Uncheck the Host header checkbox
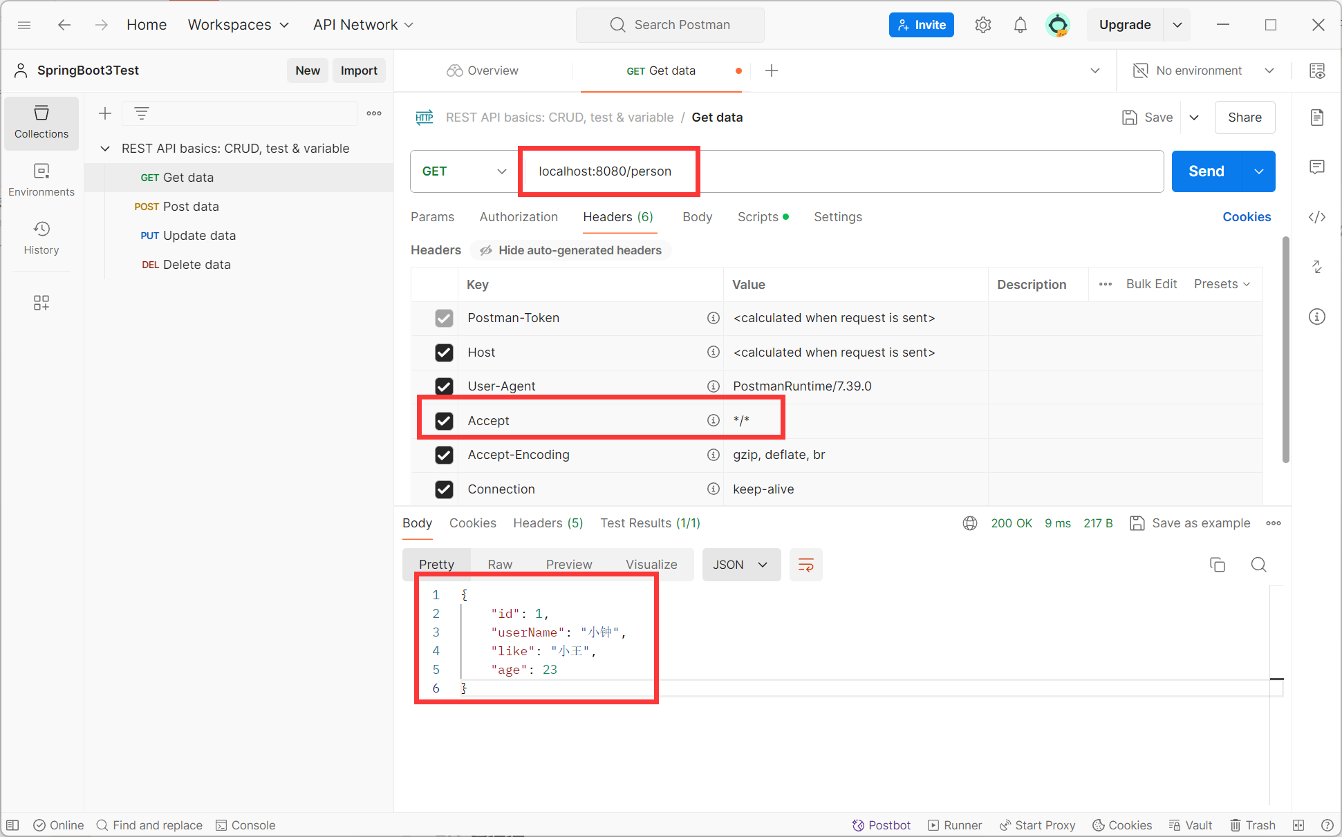 pos(444,352)
